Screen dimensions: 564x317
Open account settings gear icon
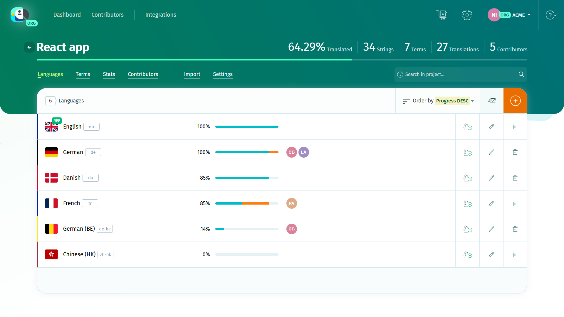pyautogui.click(x=467, y=15)
